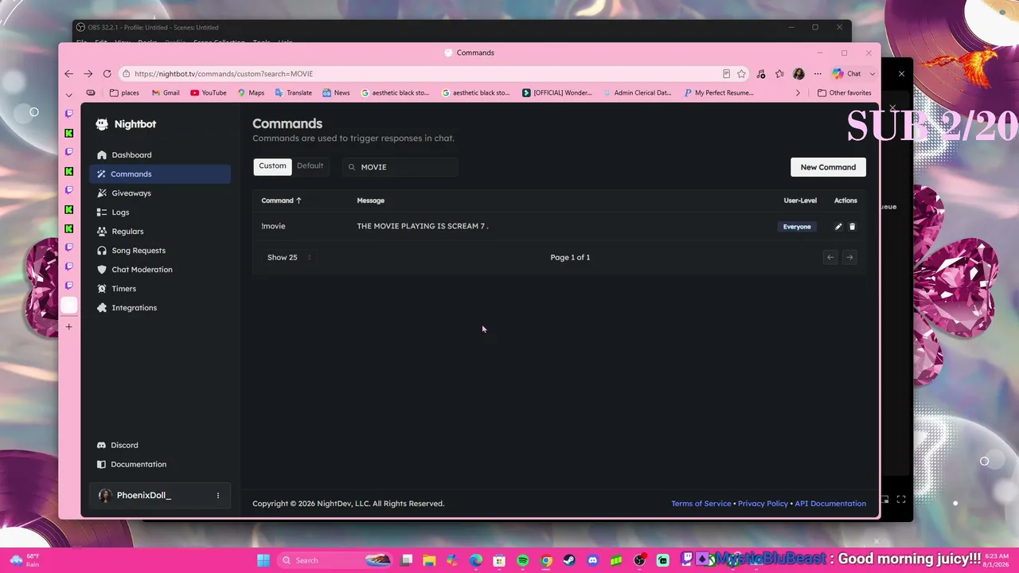This screenshot has height=573, width=1019.
Task: Delete the !movie command with the trash icon
Action: click(853, 227)
